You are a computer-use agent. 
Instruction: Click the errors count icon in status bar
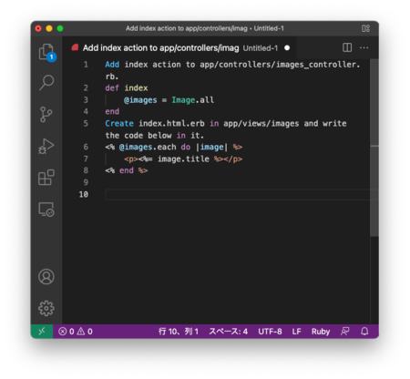tap(63, 332)
